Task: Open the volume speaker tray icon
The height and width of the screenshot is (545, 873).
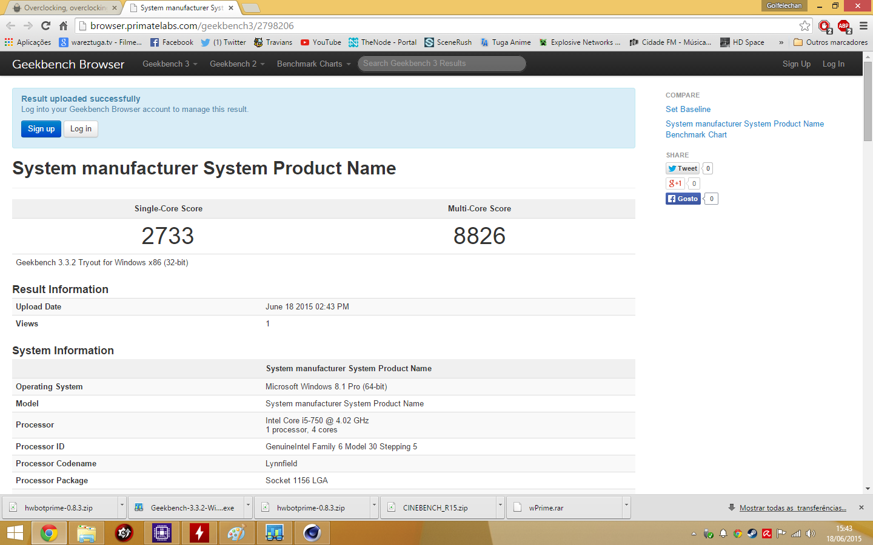Action: pos(811,533)
